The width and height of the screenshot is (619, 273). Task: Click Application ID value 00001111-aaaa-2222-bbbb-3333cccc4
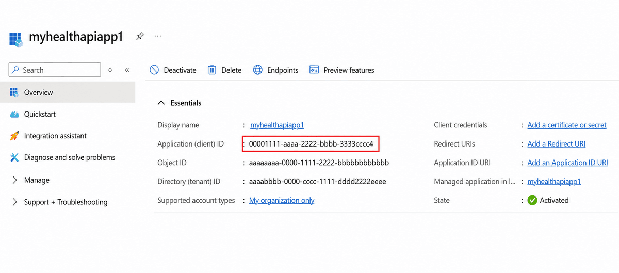(311, 144)
